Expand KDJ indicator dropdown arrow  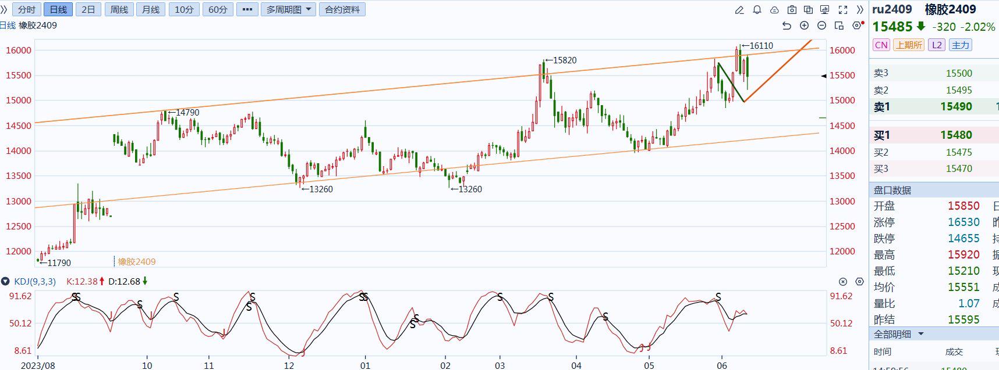(6, 282)
